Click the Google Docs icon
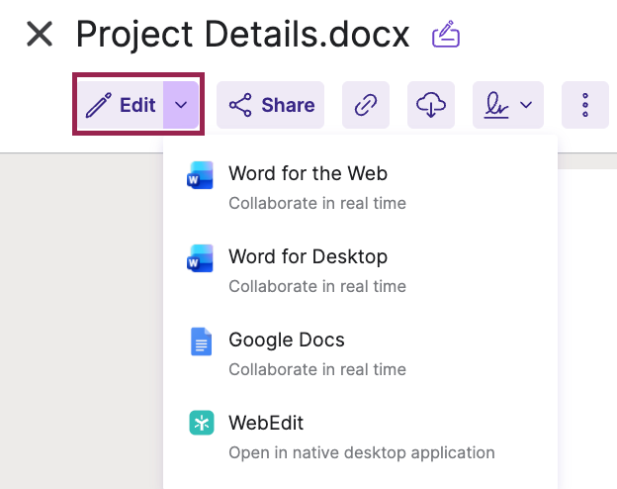This screenshot has height=489, width=617. 201,342
